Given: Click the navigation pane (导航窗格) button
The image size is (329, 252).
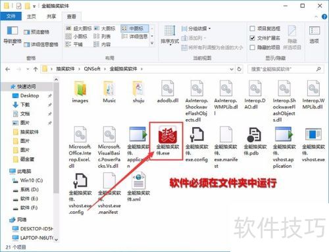Looking at the screenshot, I should pos(13,35).
